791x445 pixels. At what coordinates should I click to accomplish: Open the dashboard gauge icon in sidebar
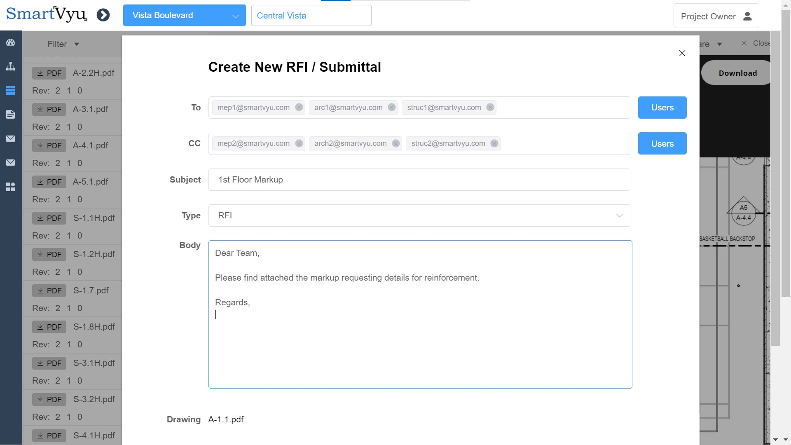(x=11, y=42)
